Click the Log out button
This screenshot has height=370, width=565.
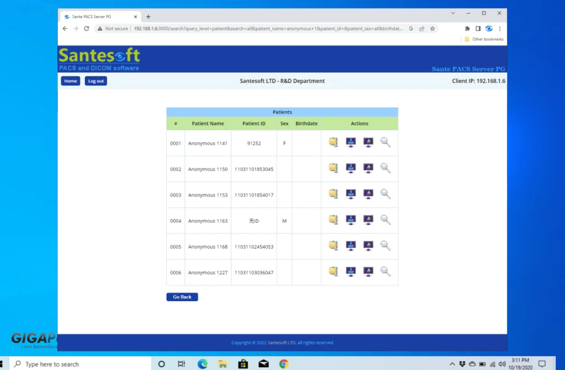tap(96, 81)
